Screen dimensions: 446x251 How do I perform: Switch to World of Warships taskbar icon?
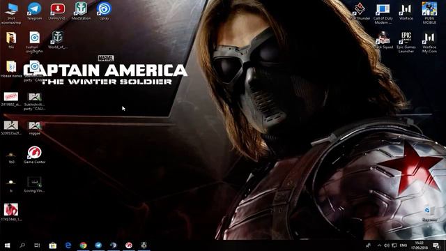point(144,245)
